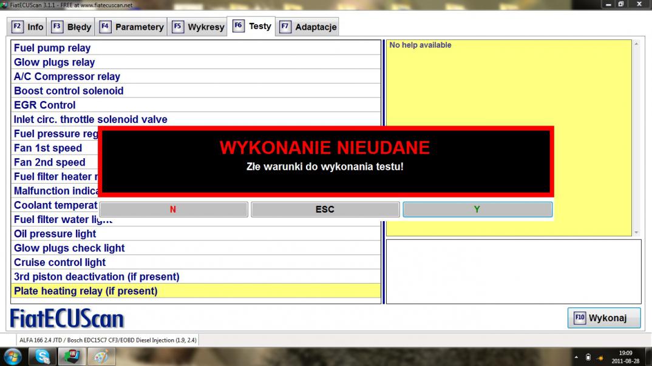Select Coolant temperature row
Viewport: 652px width, 366px height.
[x=55, y=205]
